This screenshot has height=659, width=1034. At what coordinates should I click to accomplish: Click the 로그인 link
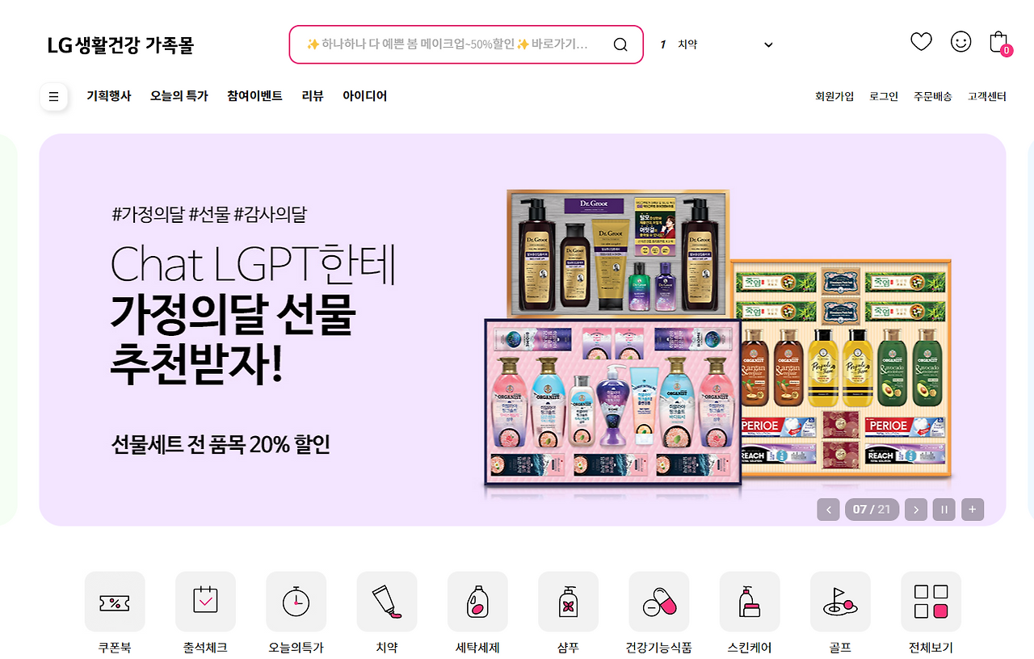884,96
